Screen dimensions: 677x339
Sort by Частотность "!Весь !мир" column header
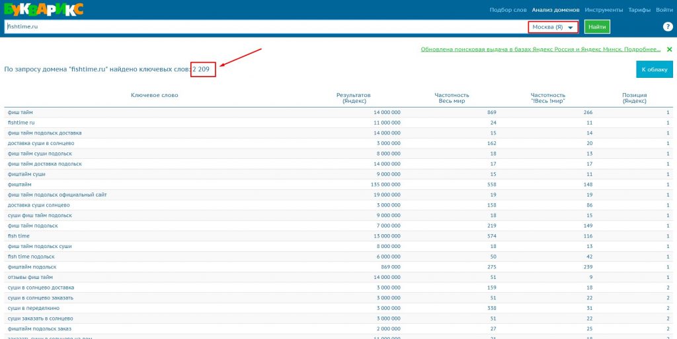click(x=548, y=98)
